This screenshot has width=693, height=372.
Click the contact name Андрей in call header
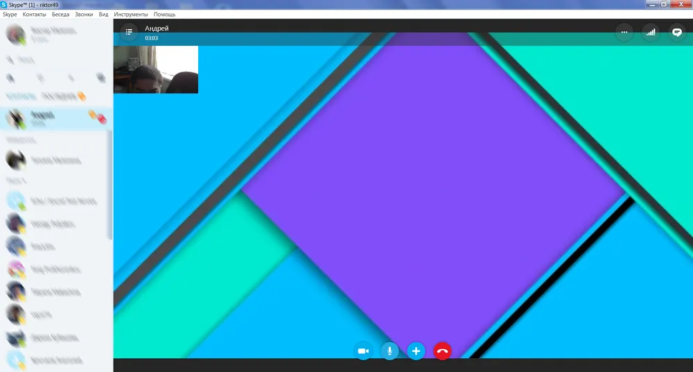[157, 28]
